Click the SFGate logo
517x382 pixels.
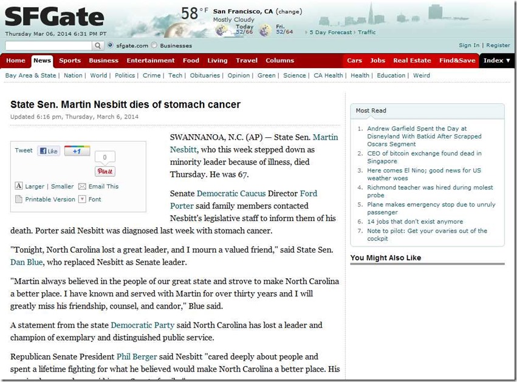click(x=54, y=17)
